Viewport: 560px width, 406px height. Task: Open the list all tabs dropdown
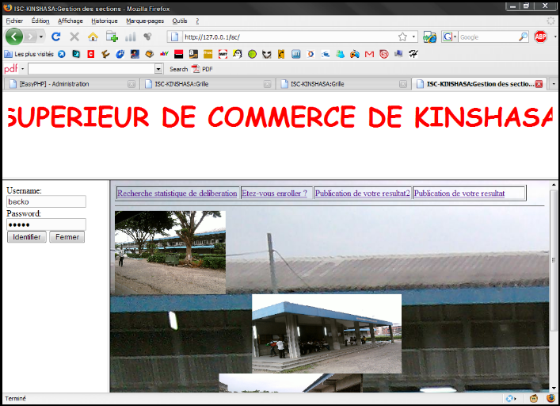tap(554, 84)
